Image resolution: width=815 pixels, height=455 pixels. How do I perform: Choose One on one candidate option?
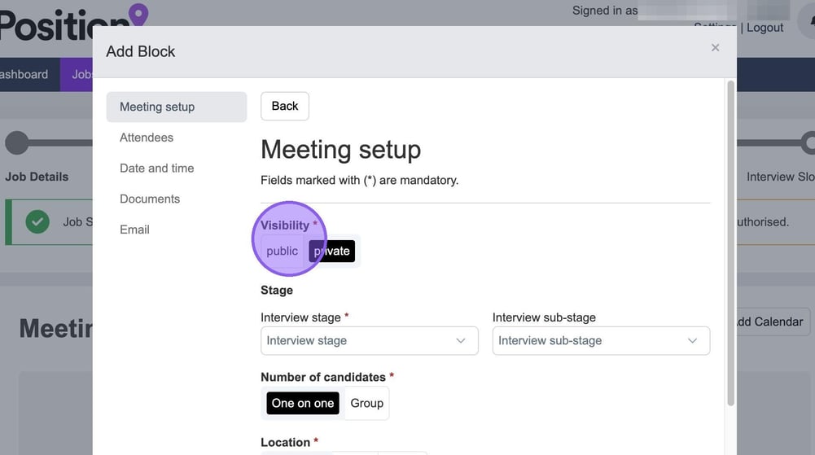point(303,404)
